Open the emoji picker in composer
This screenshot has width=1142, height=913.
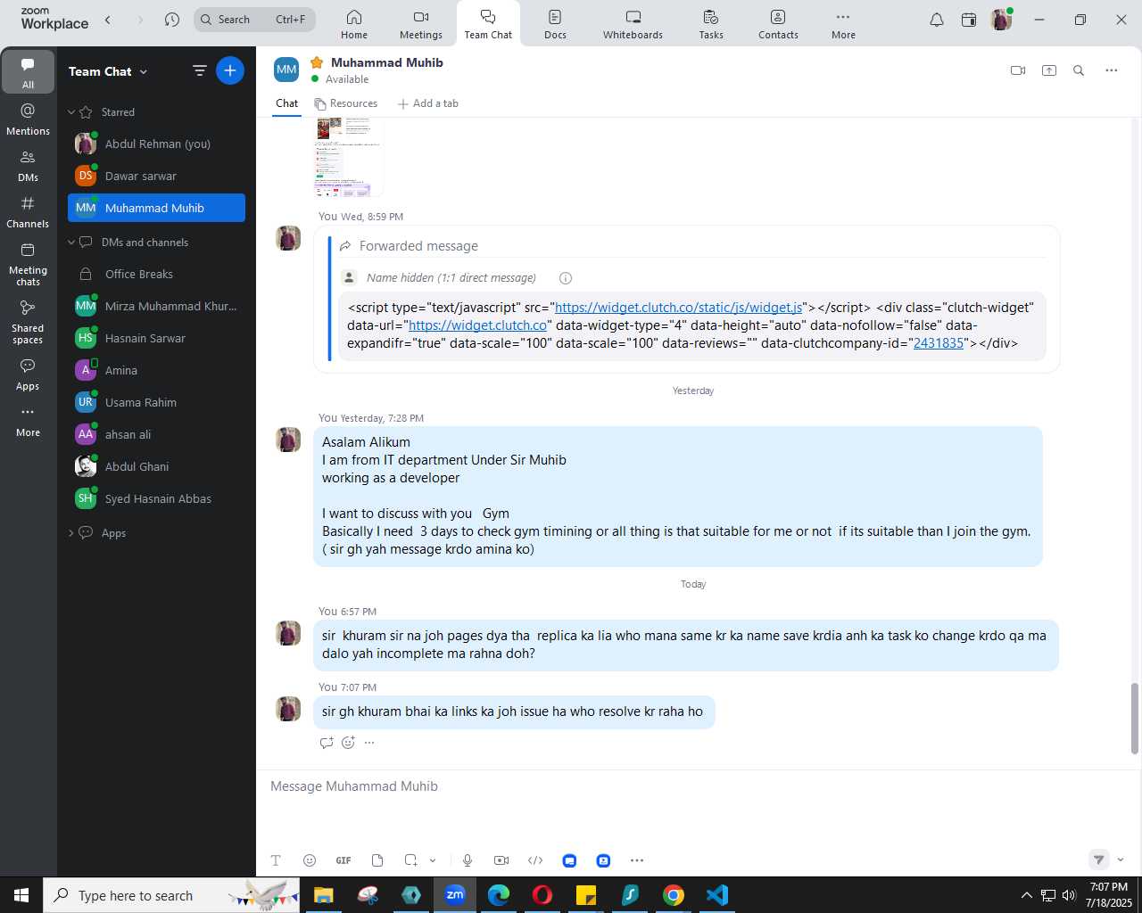[310, 860]
